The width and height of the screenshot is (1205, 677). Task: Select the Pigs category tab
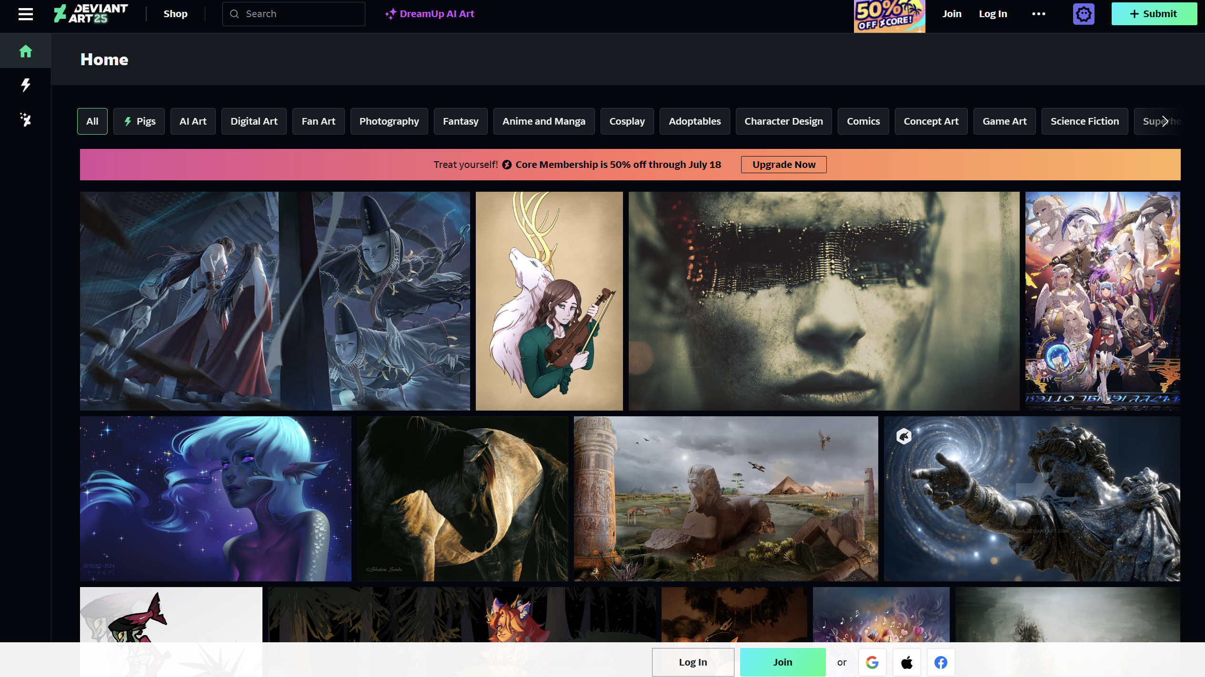tap(139, 121)
